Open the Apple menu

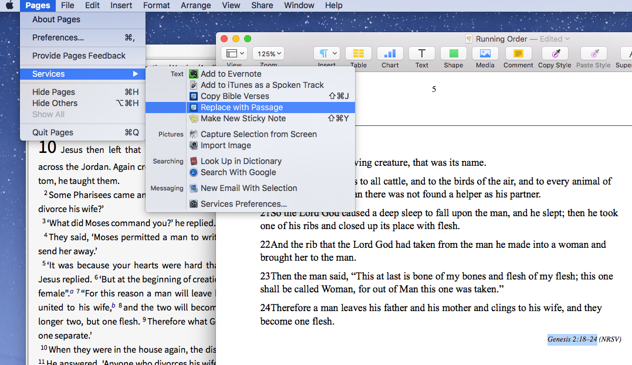tap(9, 5)
